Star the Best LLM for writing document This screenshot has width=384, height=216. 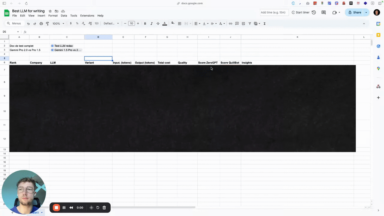tap(50, 11)
